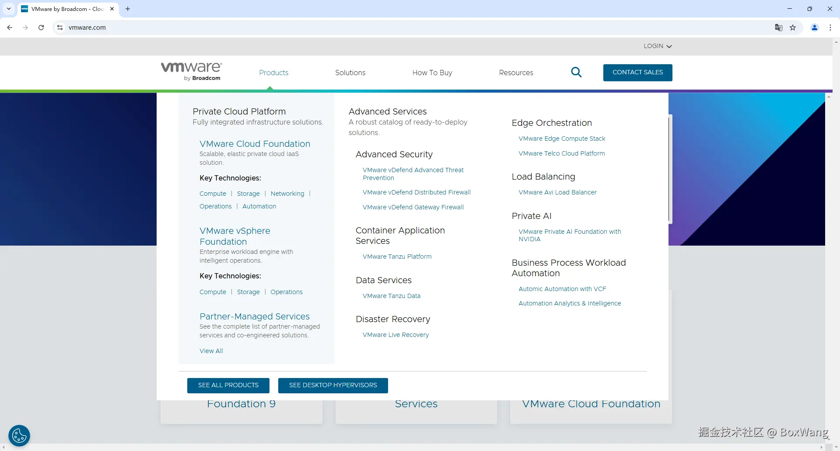Open the cookie settings icon

click(19, 436)
